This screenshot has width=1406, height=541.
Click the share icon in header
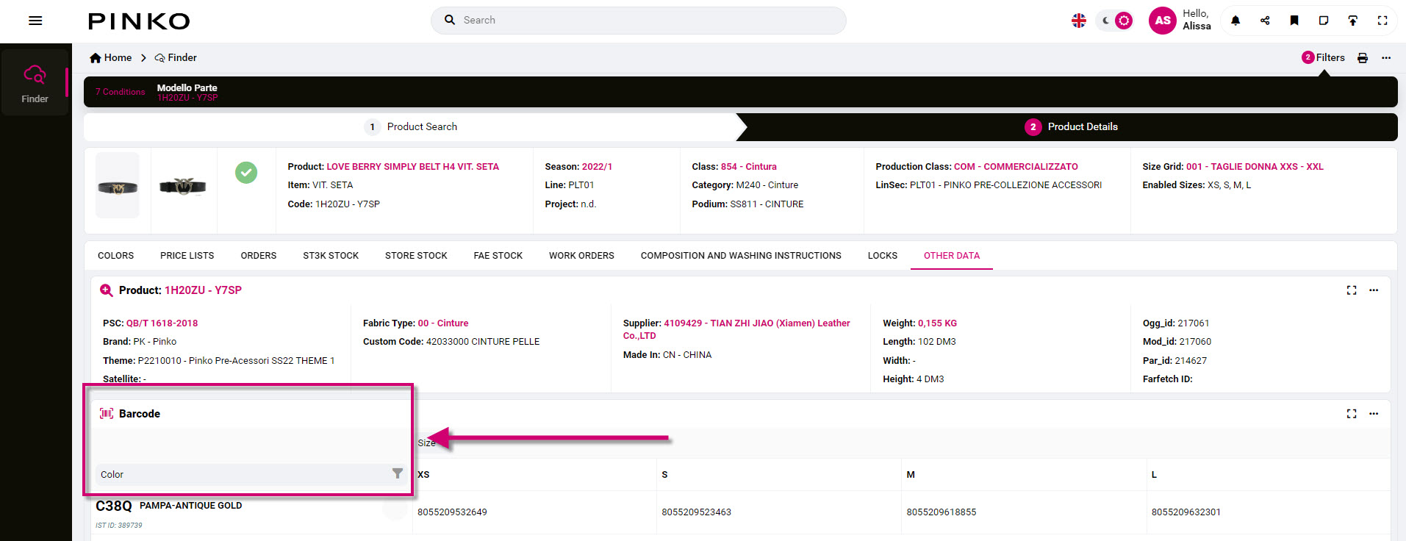tap(1265, 21)
